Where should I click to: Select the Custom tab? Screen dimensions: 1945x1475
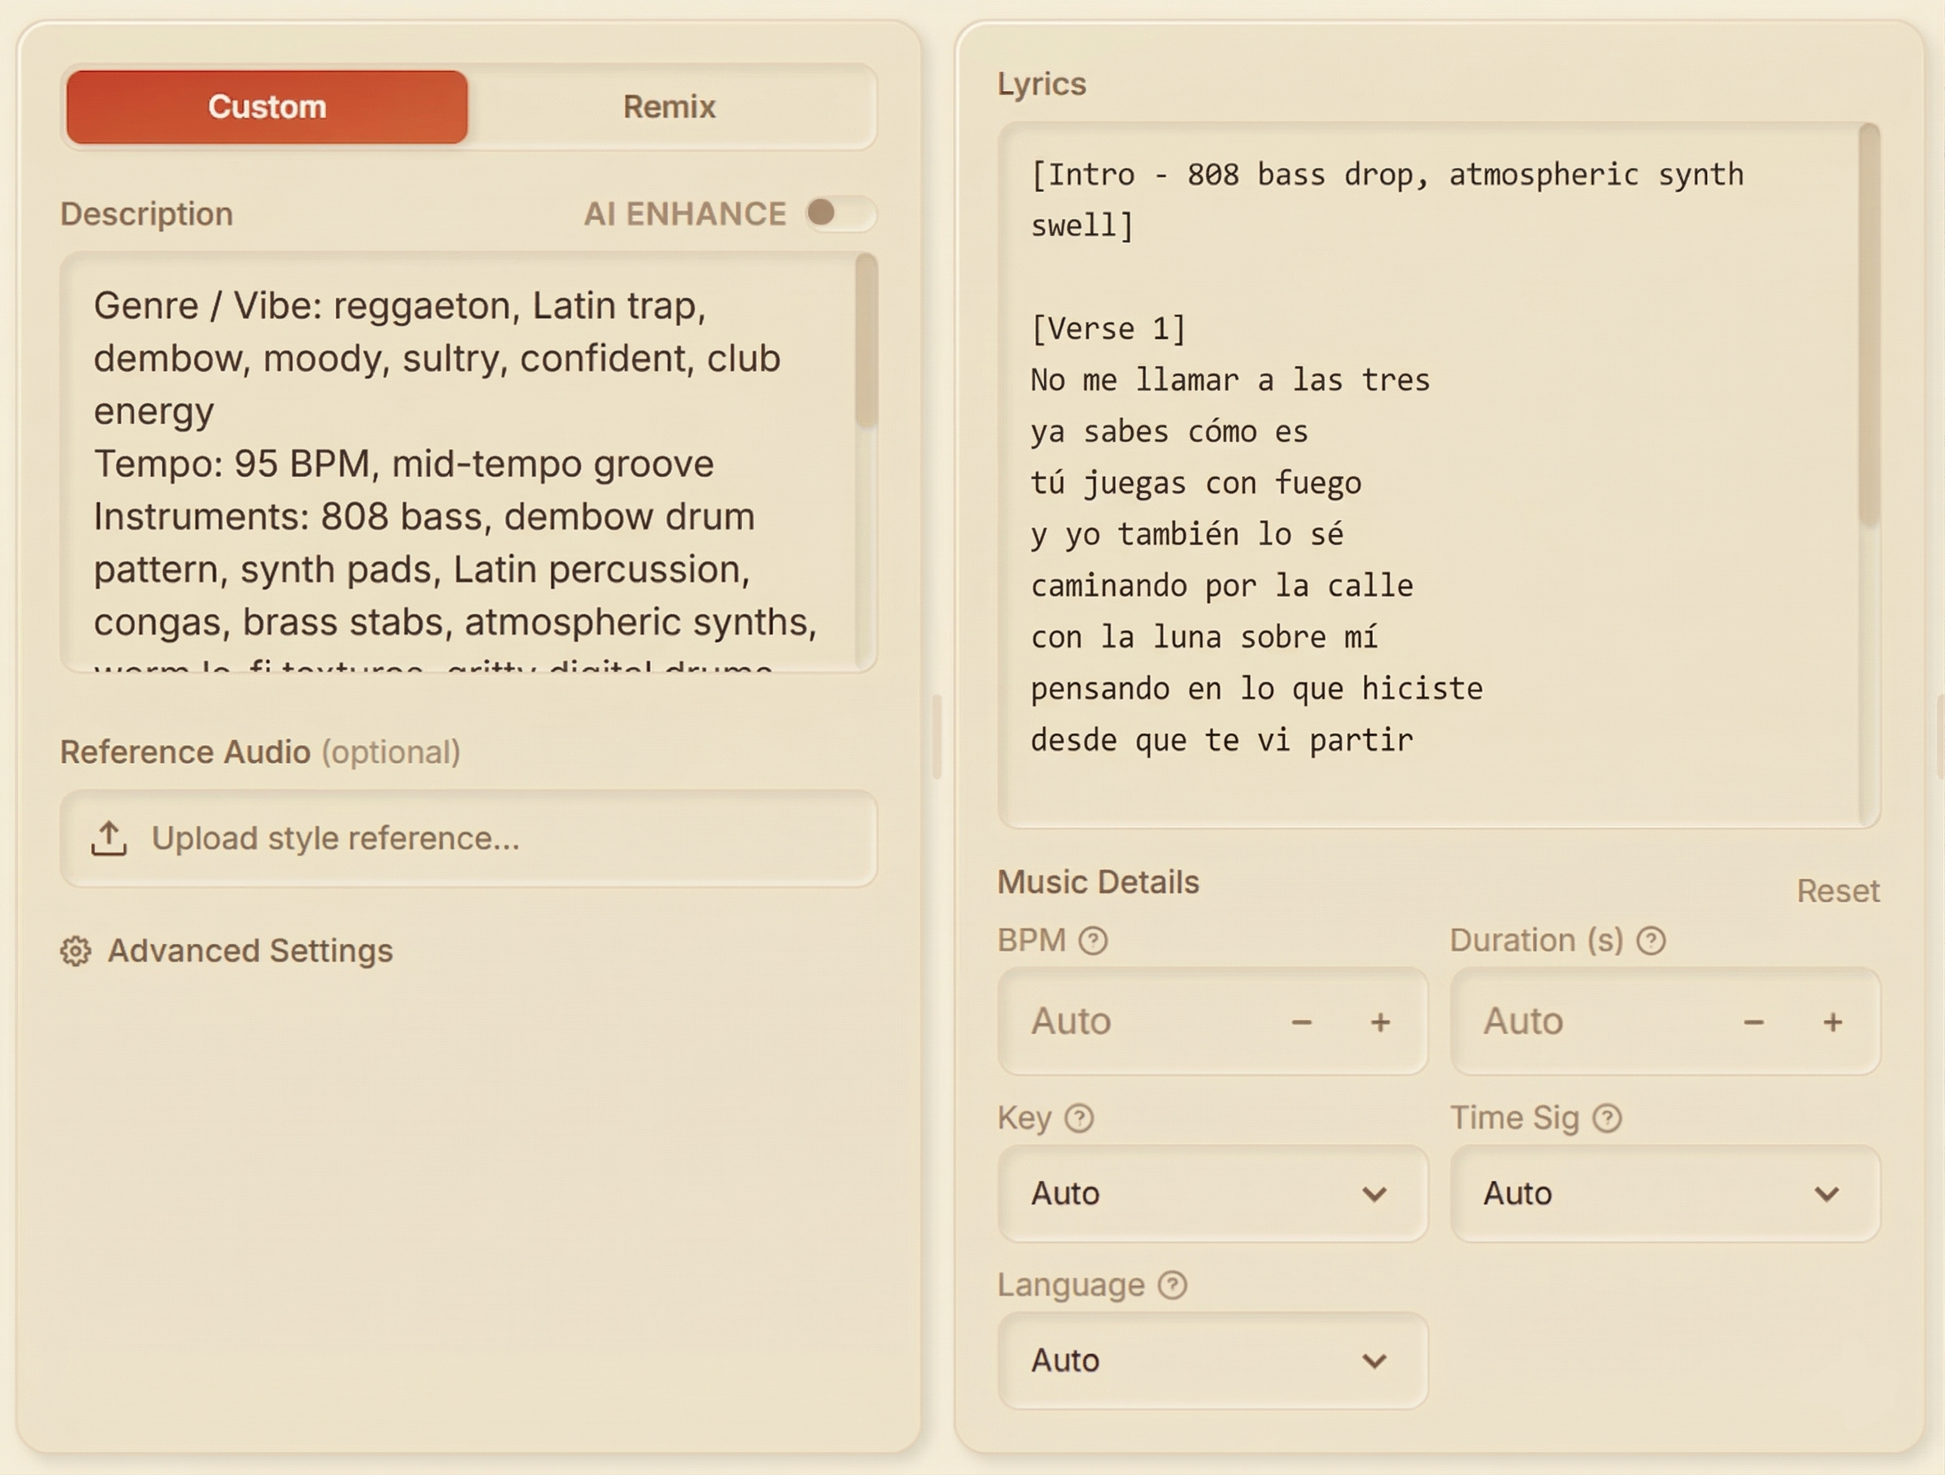[x=267, y=105]
